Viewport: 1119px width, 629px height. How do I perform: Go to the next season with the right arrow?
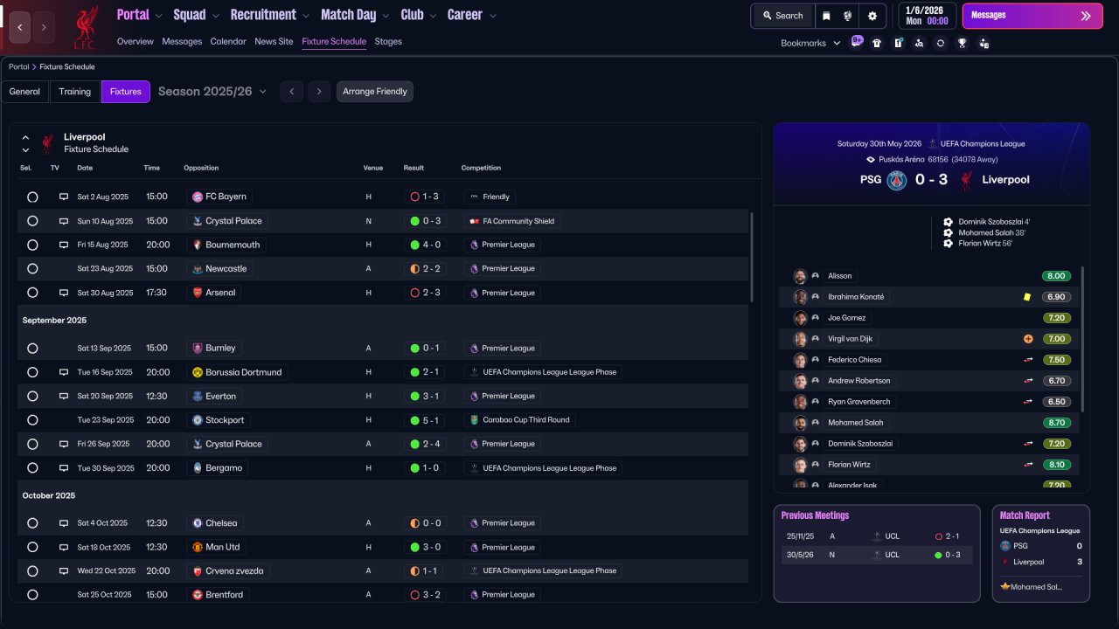coord(319,92)
